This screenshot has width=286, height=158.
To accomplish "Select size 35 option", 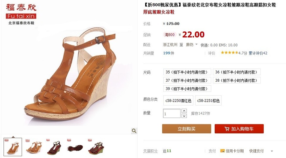I will 187,72.
